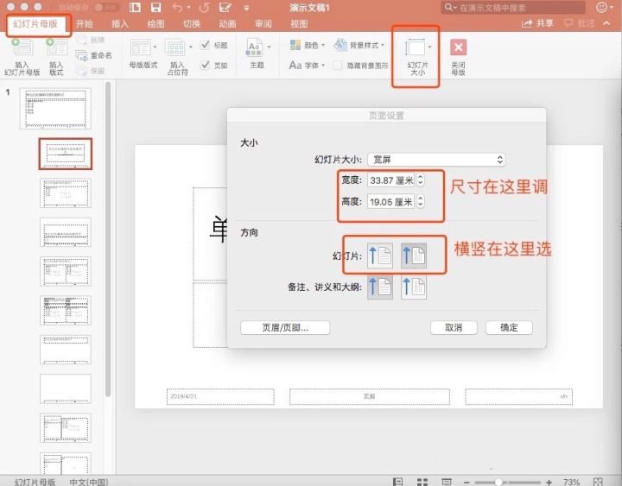Viewport: 622px width, 486px height.
Task: Adjust the zoom slider in status bar
Action: [498, 481]
